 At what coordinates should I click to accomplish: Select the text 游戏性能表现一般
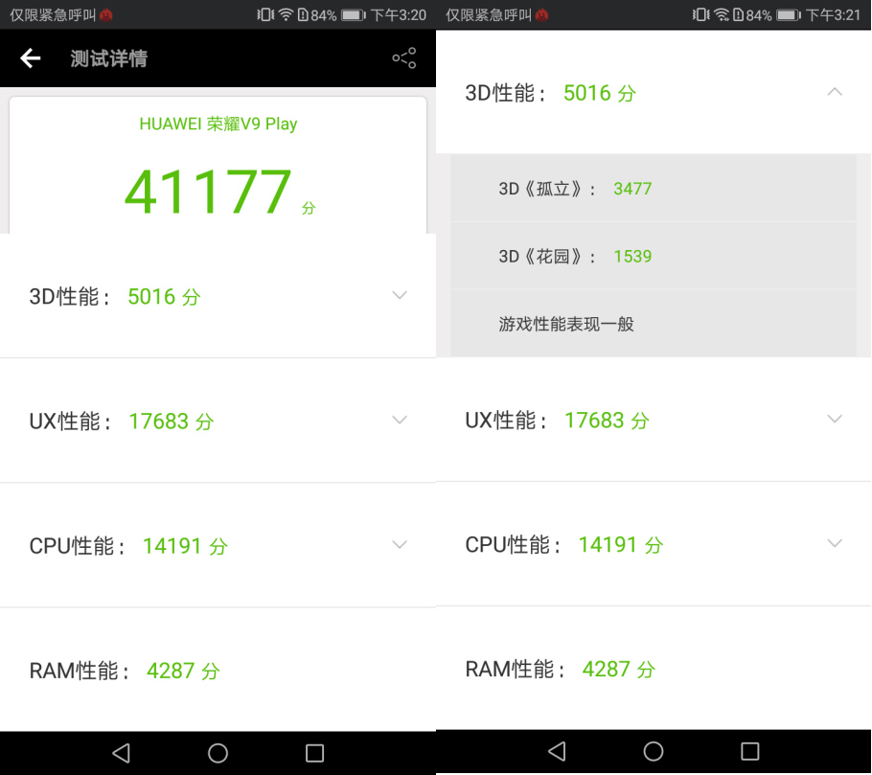tap(566, 324)
